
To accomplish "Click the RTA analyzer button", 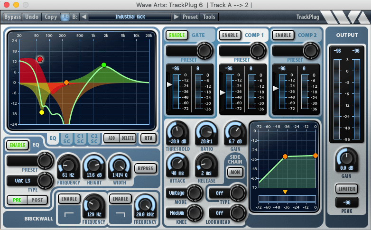I will coord(148,138).
